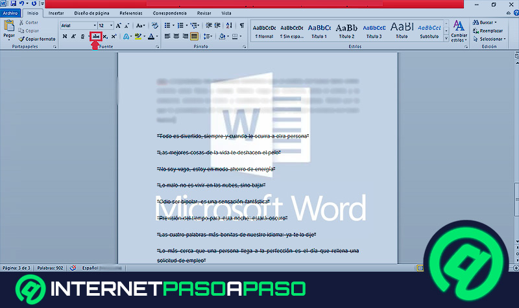Toggle Italic (K) formatting

[x=73, y=36]
